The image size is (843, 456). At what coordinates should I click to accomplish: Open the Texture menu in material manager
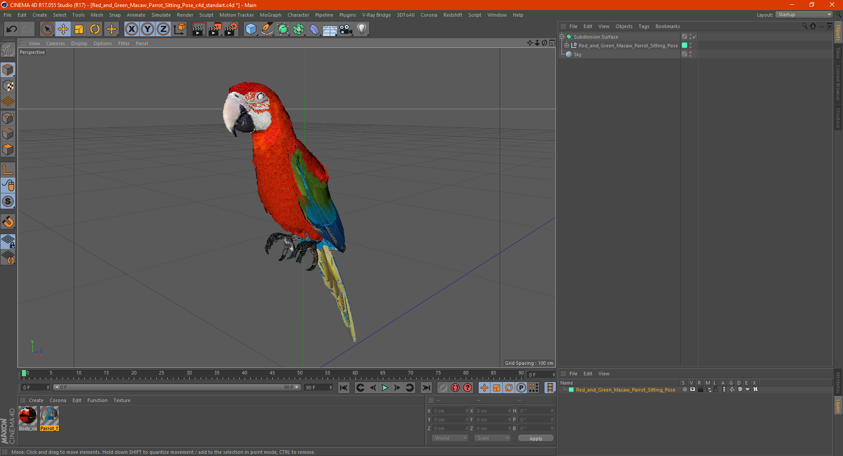pos(122,400)
